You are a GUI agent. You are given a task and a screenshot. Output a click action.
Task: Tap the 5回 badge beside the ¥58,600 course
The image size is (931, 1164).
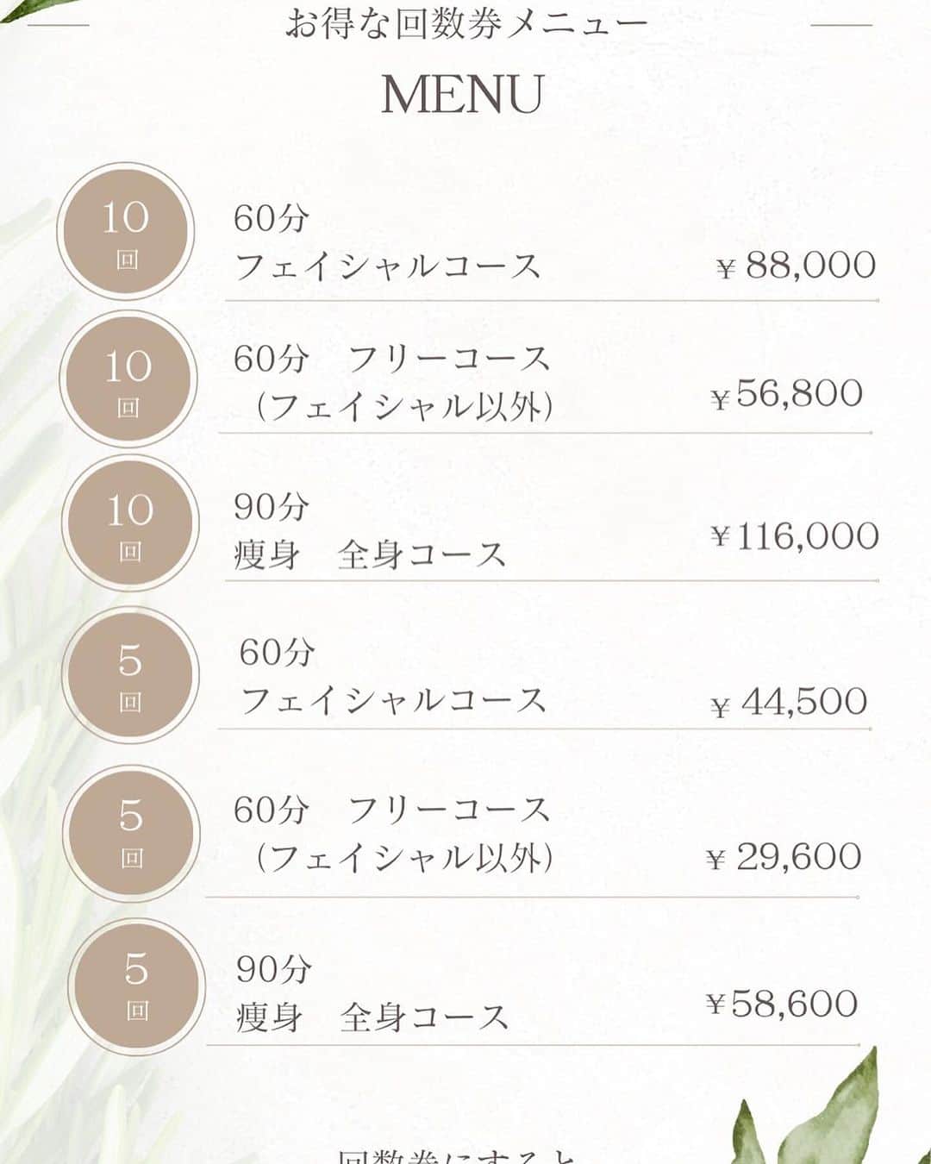coord(137,986)
